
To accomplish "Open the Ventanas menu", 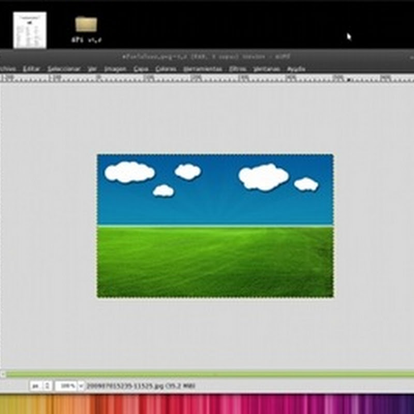I will coord(267,69).
